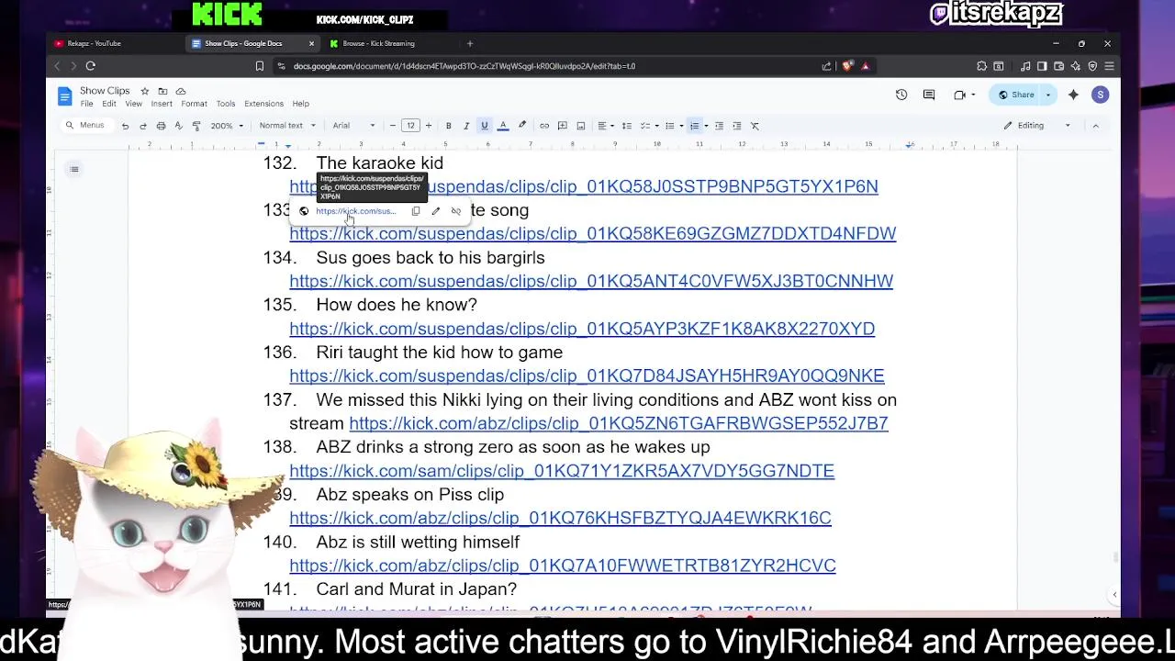The width and height of the screenshot is (1175, 661).
Task: Click the Brave shields icon
Action: pyautogui.click(x=846, y=66)
